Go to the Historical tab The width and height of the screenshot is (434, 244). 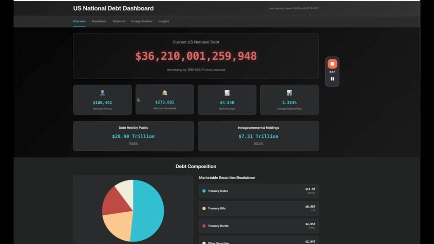tap(119, 21)
